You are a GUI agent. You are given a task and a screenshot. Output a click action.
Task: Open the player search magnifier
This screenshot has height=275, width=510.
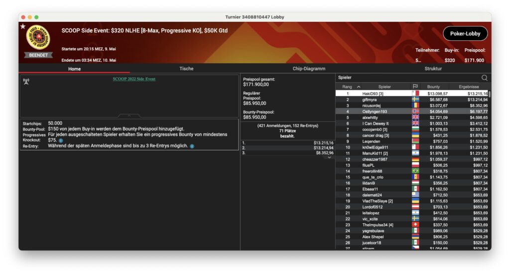[484, 78]
